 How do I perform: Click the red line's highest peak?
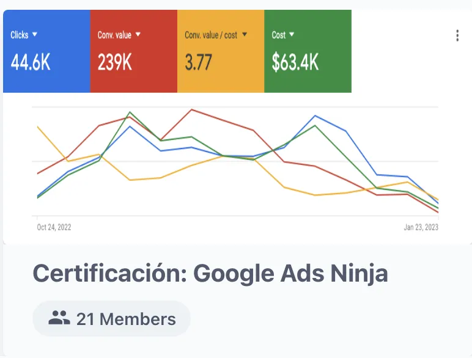[x=192, y=110]
